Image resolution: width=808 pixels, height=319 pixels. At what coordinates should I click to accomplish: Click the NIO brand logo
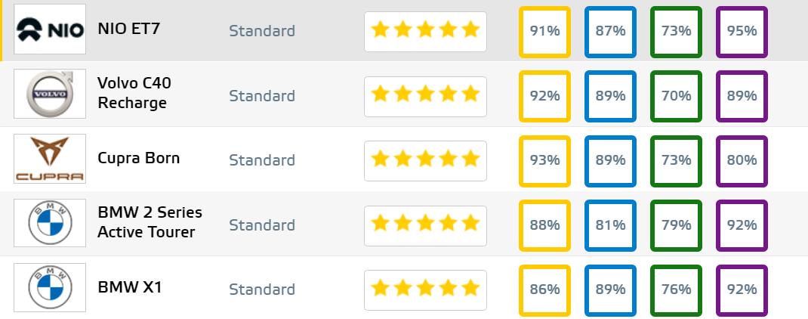tap(50, 30)
